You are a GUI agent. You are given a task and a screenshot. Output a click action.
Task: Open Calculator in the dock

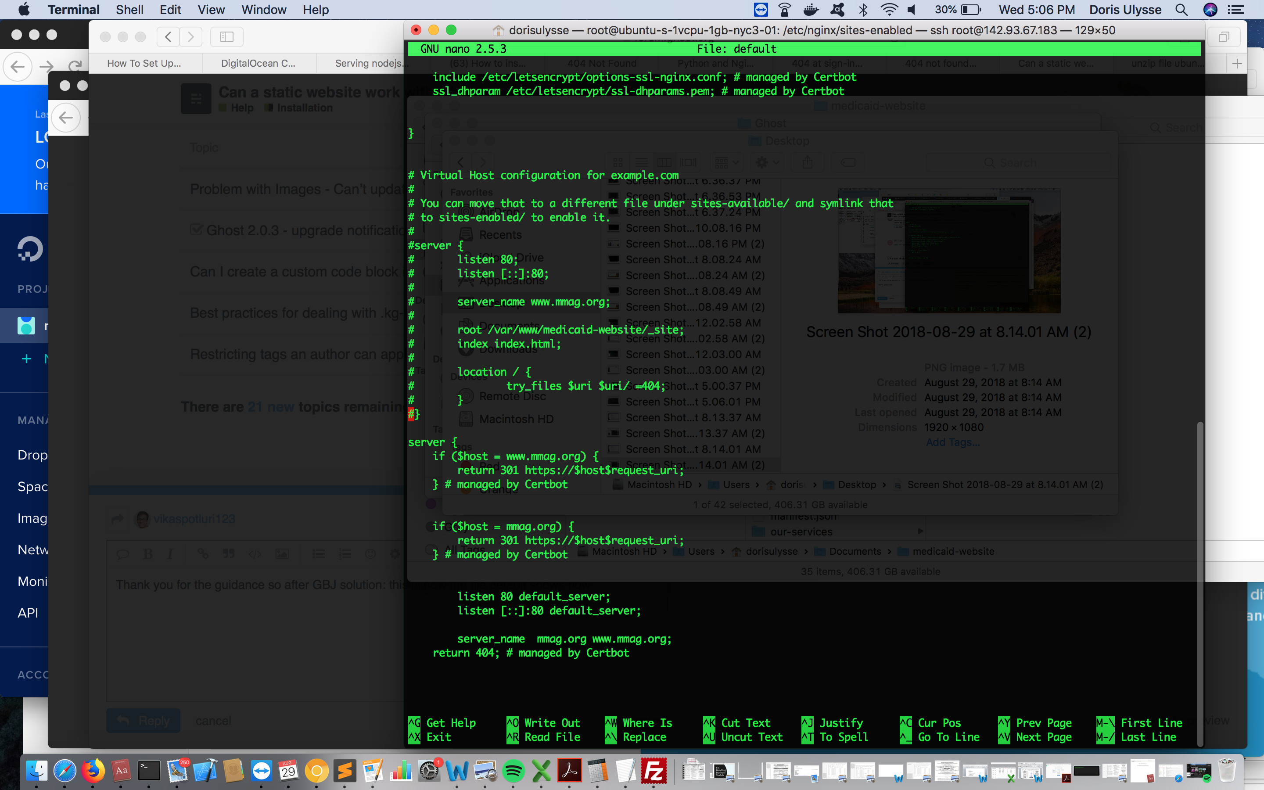597,771
